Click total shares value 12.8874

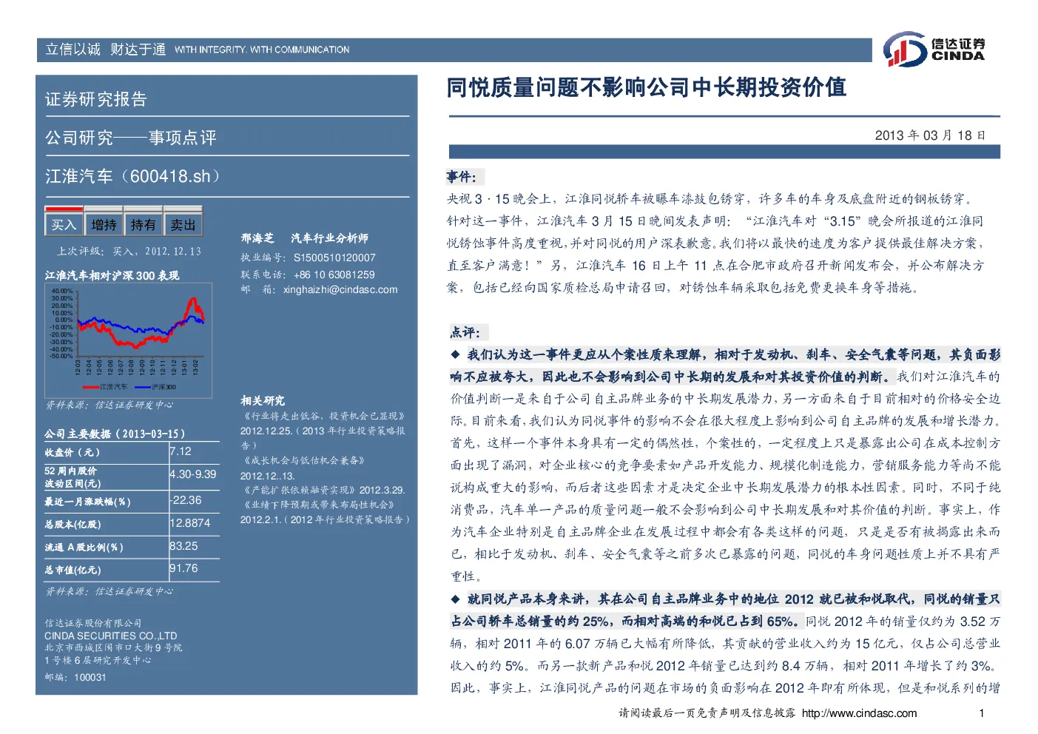pos(190,523)
